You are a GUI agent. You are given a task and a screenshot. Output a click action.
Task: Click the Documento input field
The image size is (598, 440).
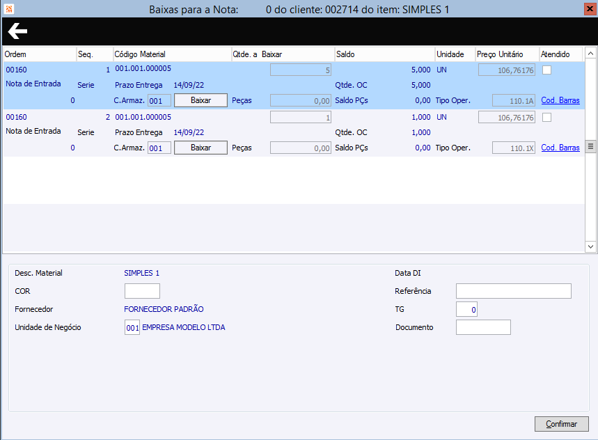click(483, 327)
